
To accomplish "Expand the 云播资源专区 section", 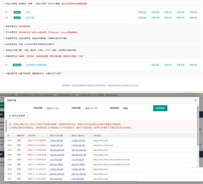I will pos(4,38).
